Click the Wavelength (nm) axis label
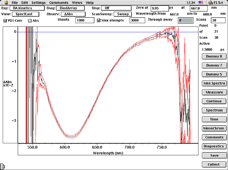The height and width of the screenshot is (170, 228). pyautogui.click(x=108, y=153)
